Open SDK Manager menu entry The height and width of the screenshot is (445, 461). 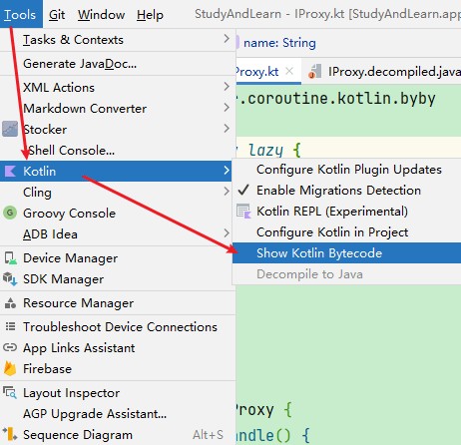117,279
